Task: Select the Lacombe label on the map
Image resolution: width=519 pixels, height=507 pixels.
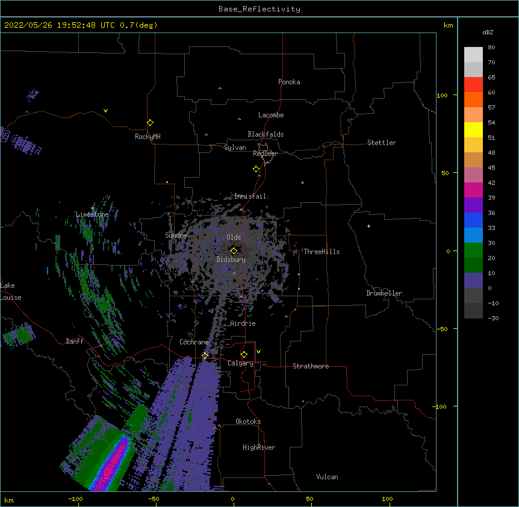Action: [x=271, y=115]
